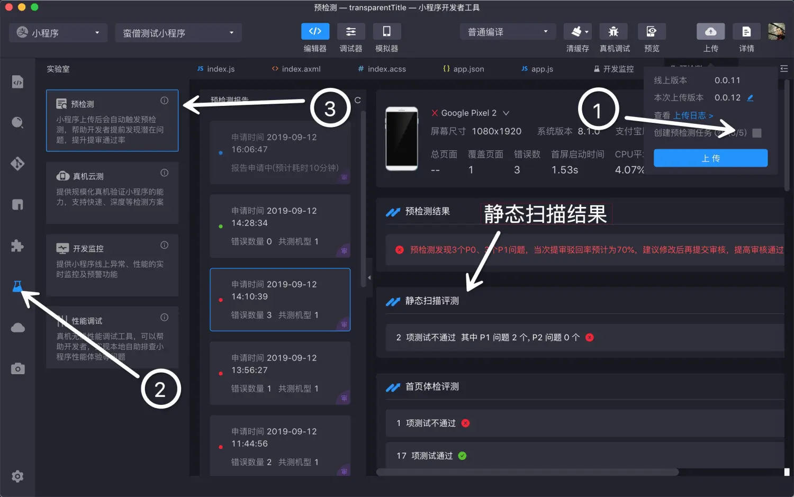Open the search sidebar icon
Screen dimensions: 794x497
click(x=17, y=123)
